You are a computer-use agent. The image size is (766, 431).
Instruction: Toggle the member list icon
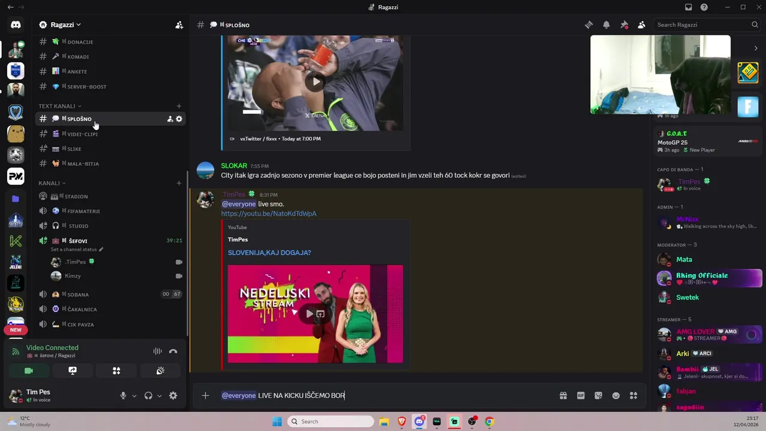tap(642, 25)
